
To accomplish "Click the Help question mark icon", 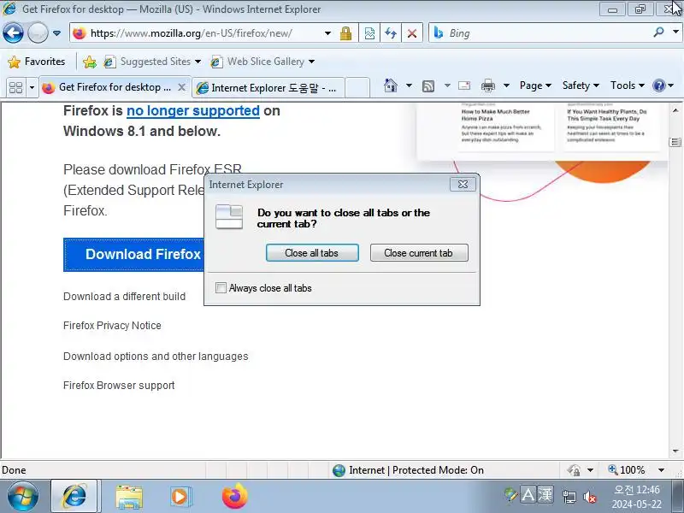I will coord(658,85).
